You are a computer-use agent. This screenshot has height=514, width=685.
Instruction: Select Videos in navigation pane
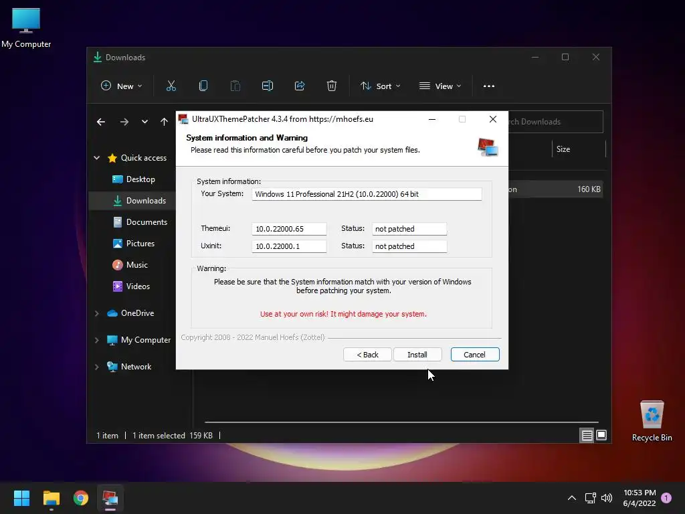[131, 286]
